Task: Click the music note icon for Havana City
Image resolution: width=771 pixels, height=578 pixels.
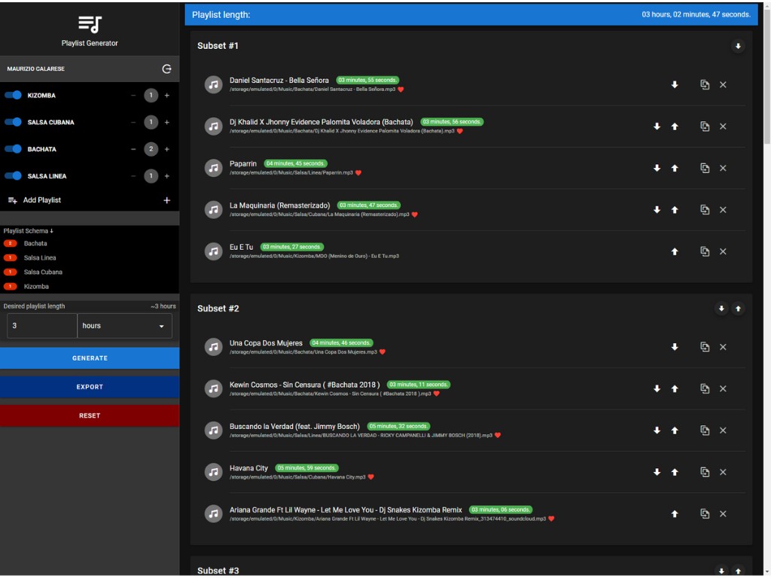Action: [x=213, y=473]
